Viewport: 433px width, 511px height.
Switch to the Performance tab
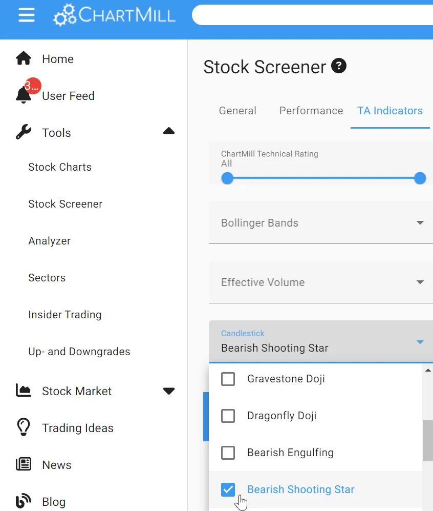tap(311, 111)
